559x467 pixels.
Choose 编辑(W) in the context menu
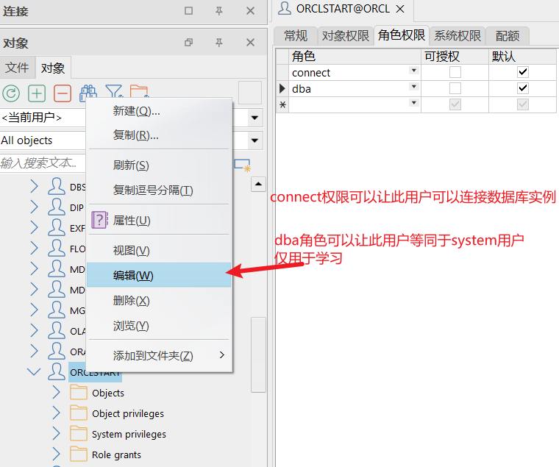(133, 275)
